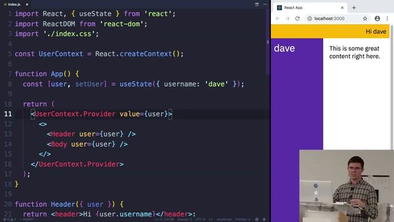394x222 pixels.
Task: Reload the localhost page
Action: click(297, 18)
